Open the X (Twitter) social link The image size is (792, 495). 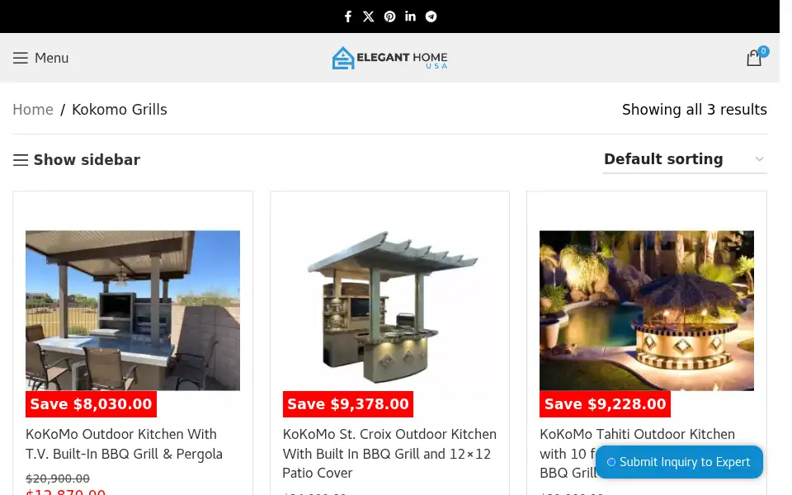point(369,16)
